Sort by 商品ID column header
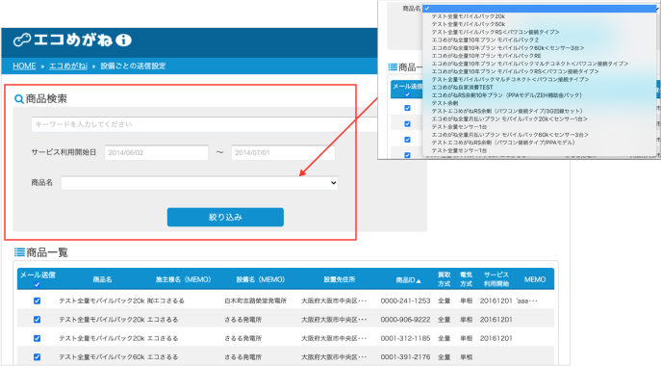 405,280
